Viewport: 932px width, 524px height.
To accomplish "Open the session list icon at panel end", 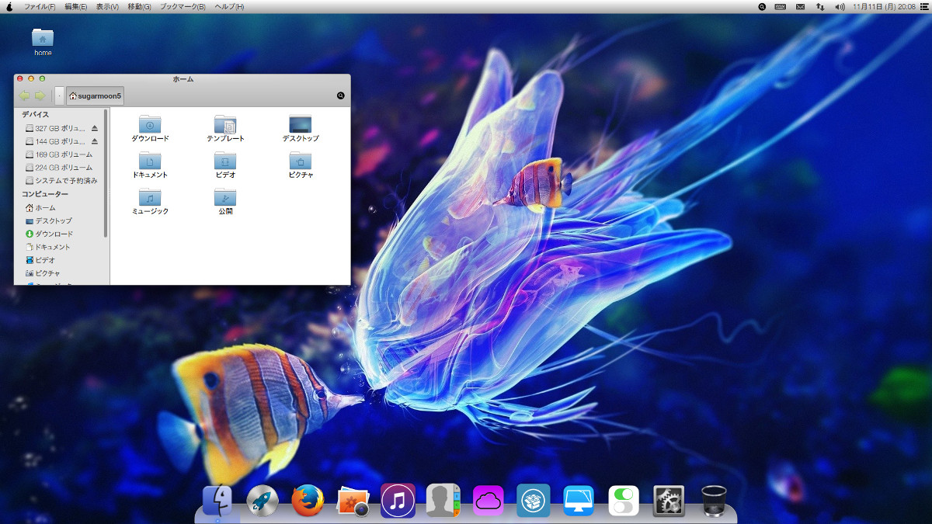I will click(923, 7).
